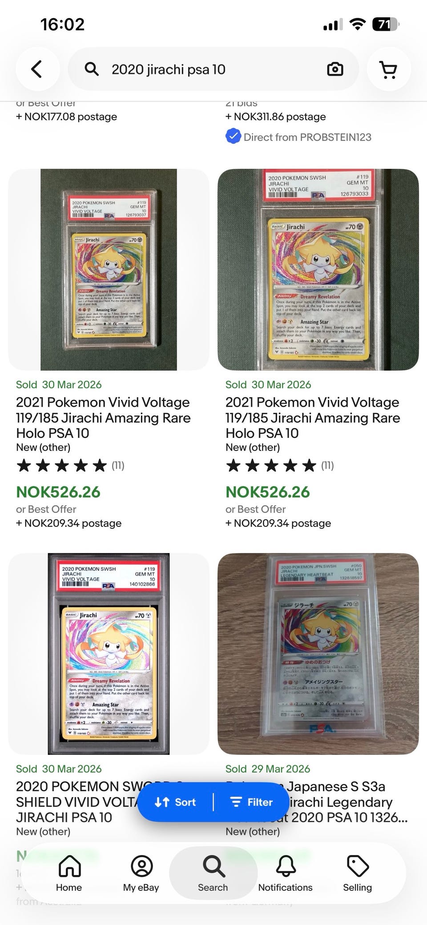Image resolution: width=427 pixels, height=925 pixels.
Task: Open Japanese Legendary Heartbeat Jirachi thumbnail
Action: (318, 654)
